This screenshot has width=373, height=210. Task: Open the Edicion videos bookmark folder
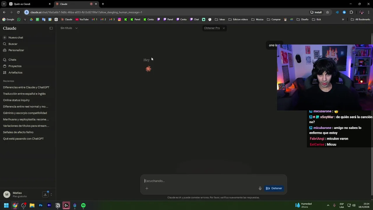pos(238,20)
